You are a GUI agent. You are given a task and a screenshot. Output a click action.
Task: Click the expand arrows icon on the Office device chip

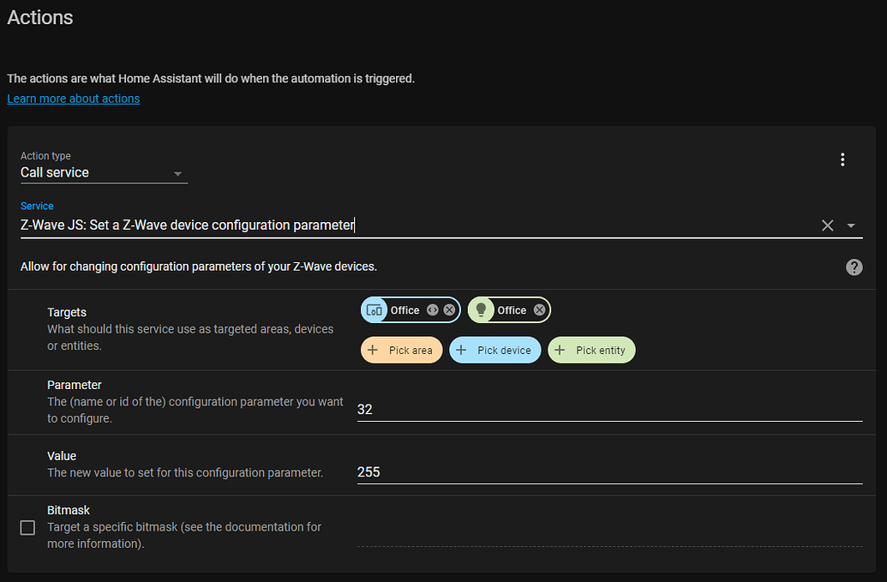433,309
